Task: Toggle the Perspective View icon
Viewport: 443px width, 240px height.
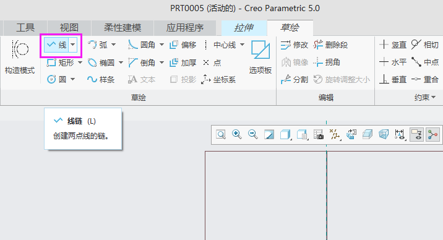Action: (384, 135)
